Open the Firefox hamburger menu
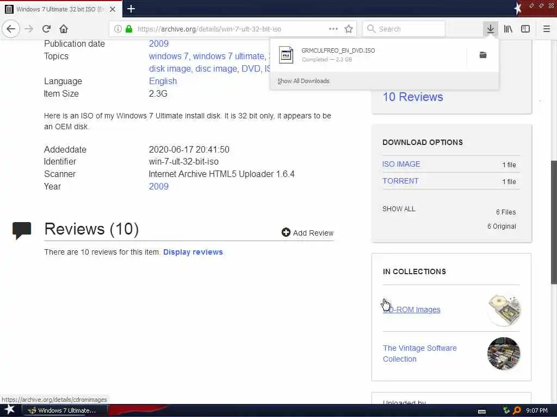557x417 pixels. 546,29
